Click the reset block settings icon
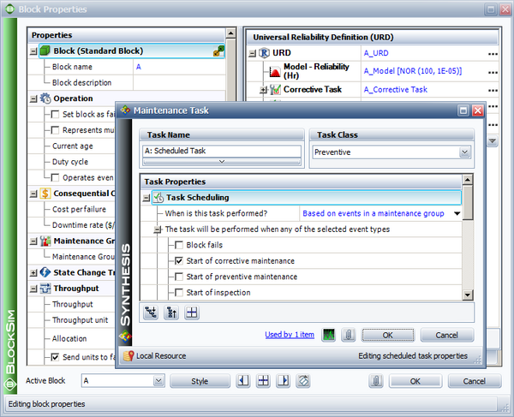The height and width of the screenshot is (417, 514). (x=303, y=381)
